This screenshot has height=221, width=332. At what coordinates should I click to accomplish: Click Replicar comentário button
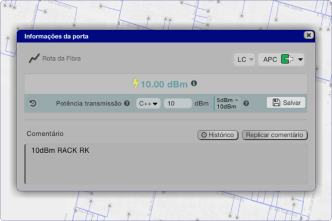(275, 135)
